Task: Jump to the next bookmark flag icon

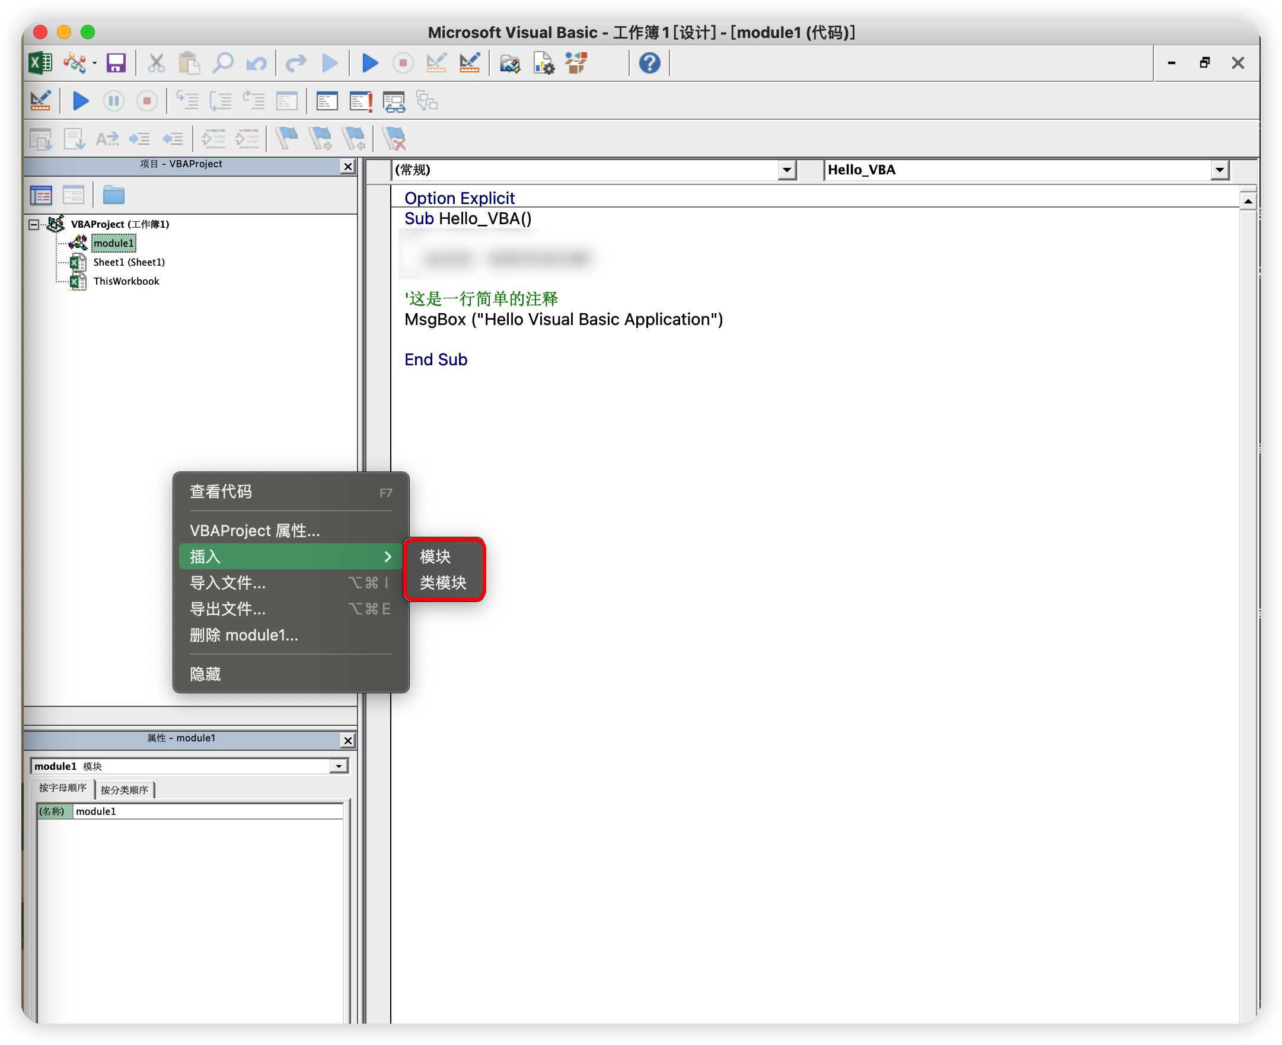Action: [x=320, y=139]
